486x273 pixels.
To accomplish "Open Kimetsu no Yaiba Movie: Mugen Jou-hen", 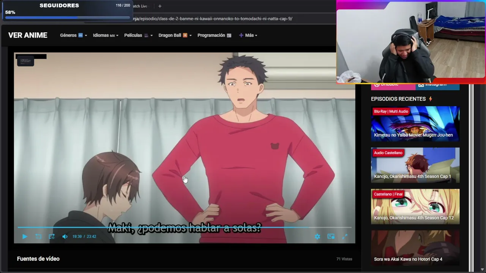I will [x=415, y=124].
